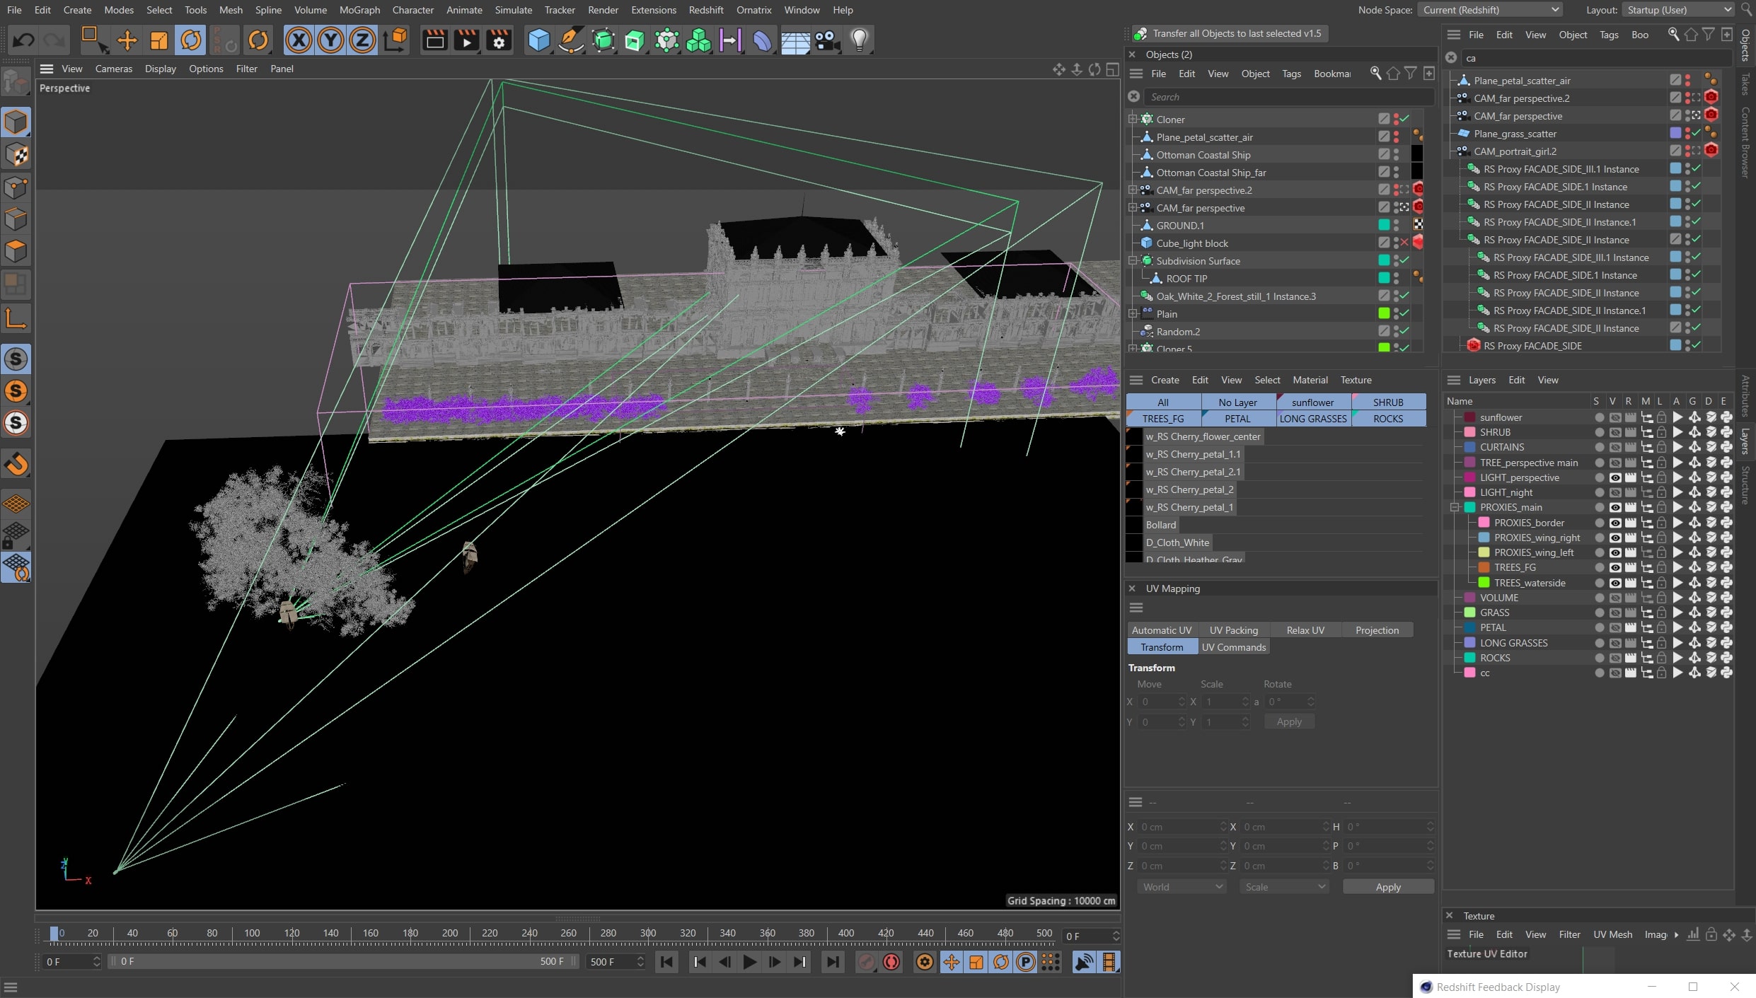Click Apply in the coordinates panel
1756x998 pixels.
click(1387, 887)
